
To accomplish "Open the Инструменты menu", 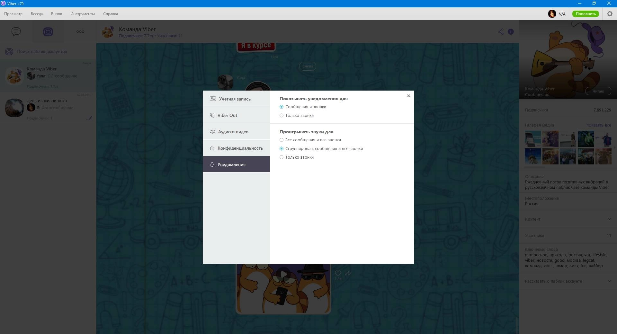I will click(x=83, y=14).
